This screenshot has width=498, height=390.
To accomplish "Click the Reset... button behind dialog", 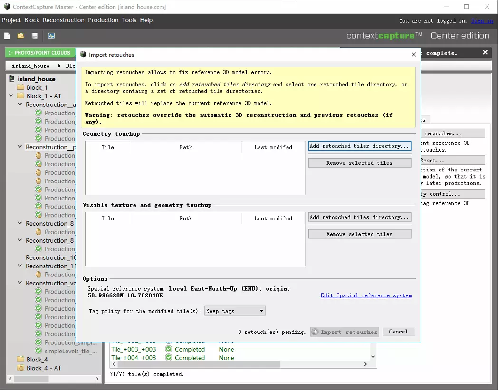I will pyautogui.click(x=452, y=160).
